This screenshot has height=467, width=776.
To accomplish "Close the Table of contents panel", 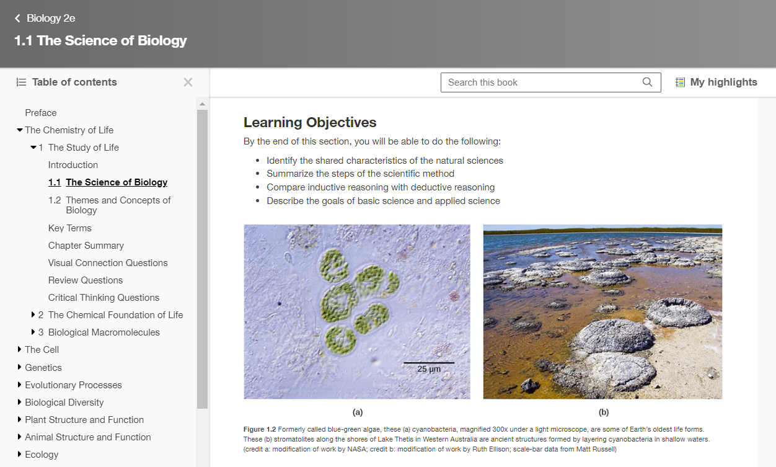I will point(188,82).
